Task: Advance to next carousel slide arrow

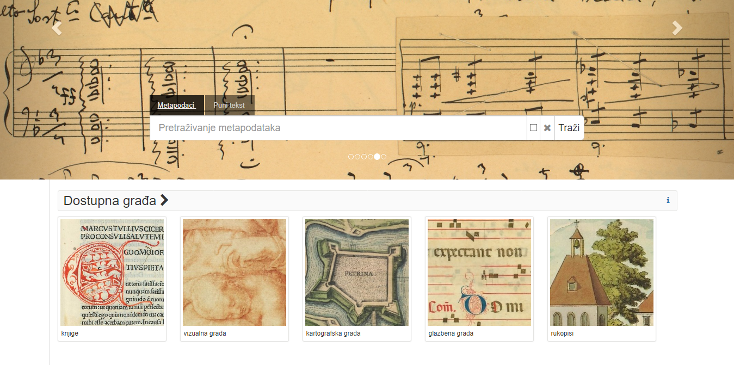Action: [x=677, y=28]
